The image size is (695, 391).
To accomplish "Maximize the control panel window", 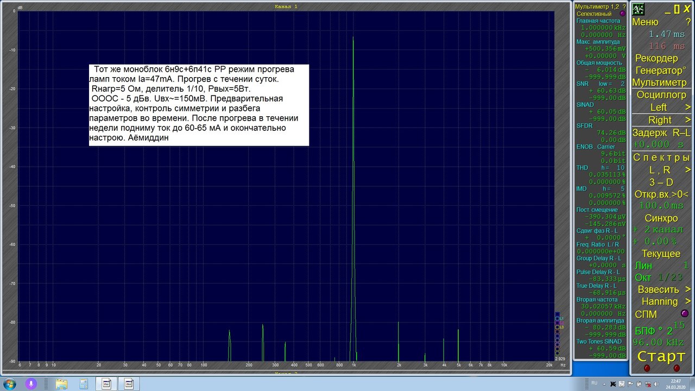I will (677, 9).
